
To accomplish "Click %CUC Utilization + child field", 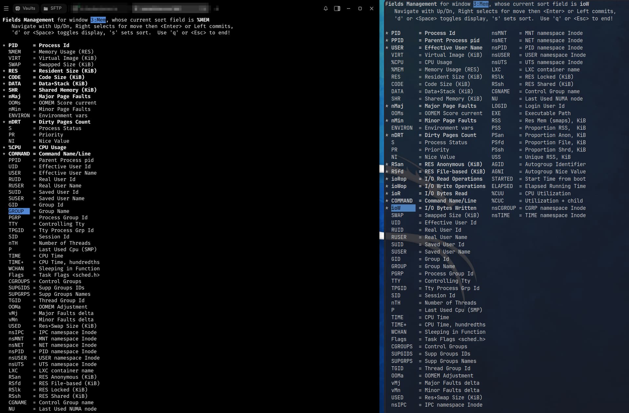I will (537, 201).
